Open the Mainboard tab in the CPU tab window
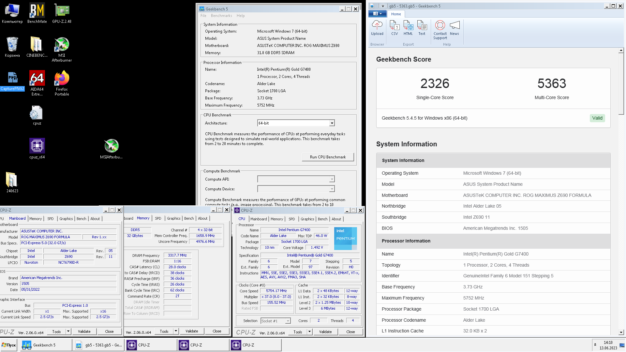Image resolution: width=626 pixels, height=352 pixels. 259,219
